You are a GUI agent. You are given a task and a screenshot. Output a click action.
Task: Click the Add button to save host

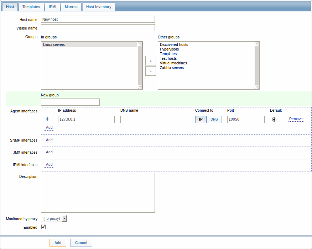[58, 243]
